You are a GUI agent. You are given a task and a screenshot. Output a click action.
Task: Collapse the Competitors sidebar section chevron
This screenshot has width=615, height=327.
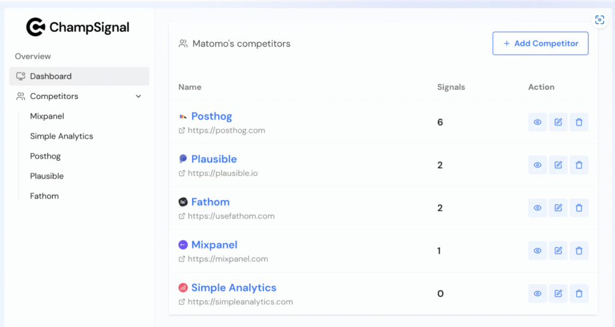coord(139,97)
